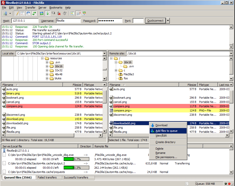
Task: Toggle the local directory tree view
Action: pyautogui.click(x=22, y=13)
